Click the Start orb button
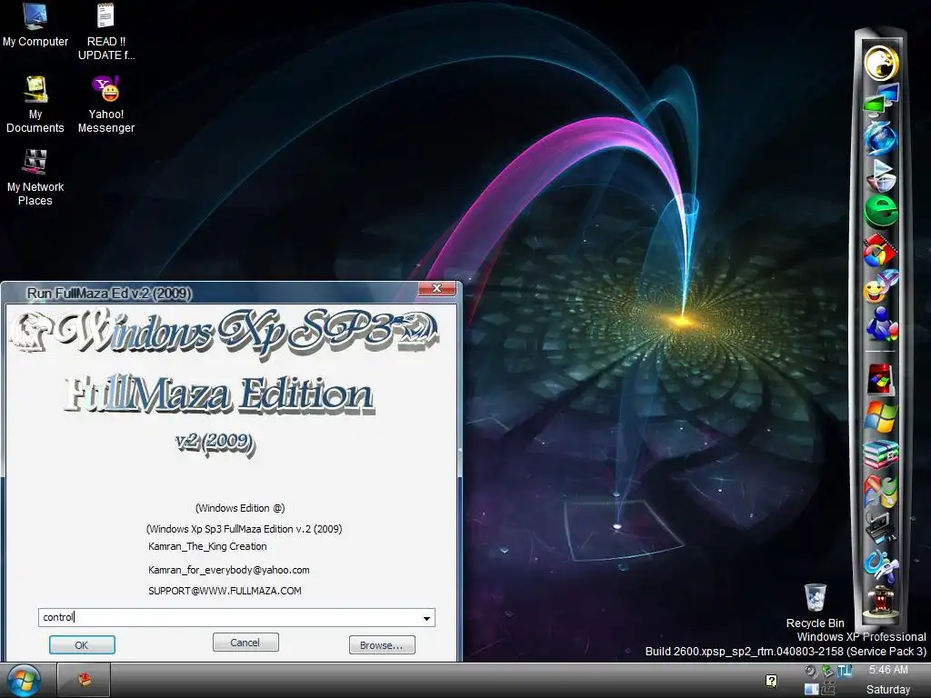Image resolution: width=931 pixels, height=698 pixels. [x=25, y=680]
